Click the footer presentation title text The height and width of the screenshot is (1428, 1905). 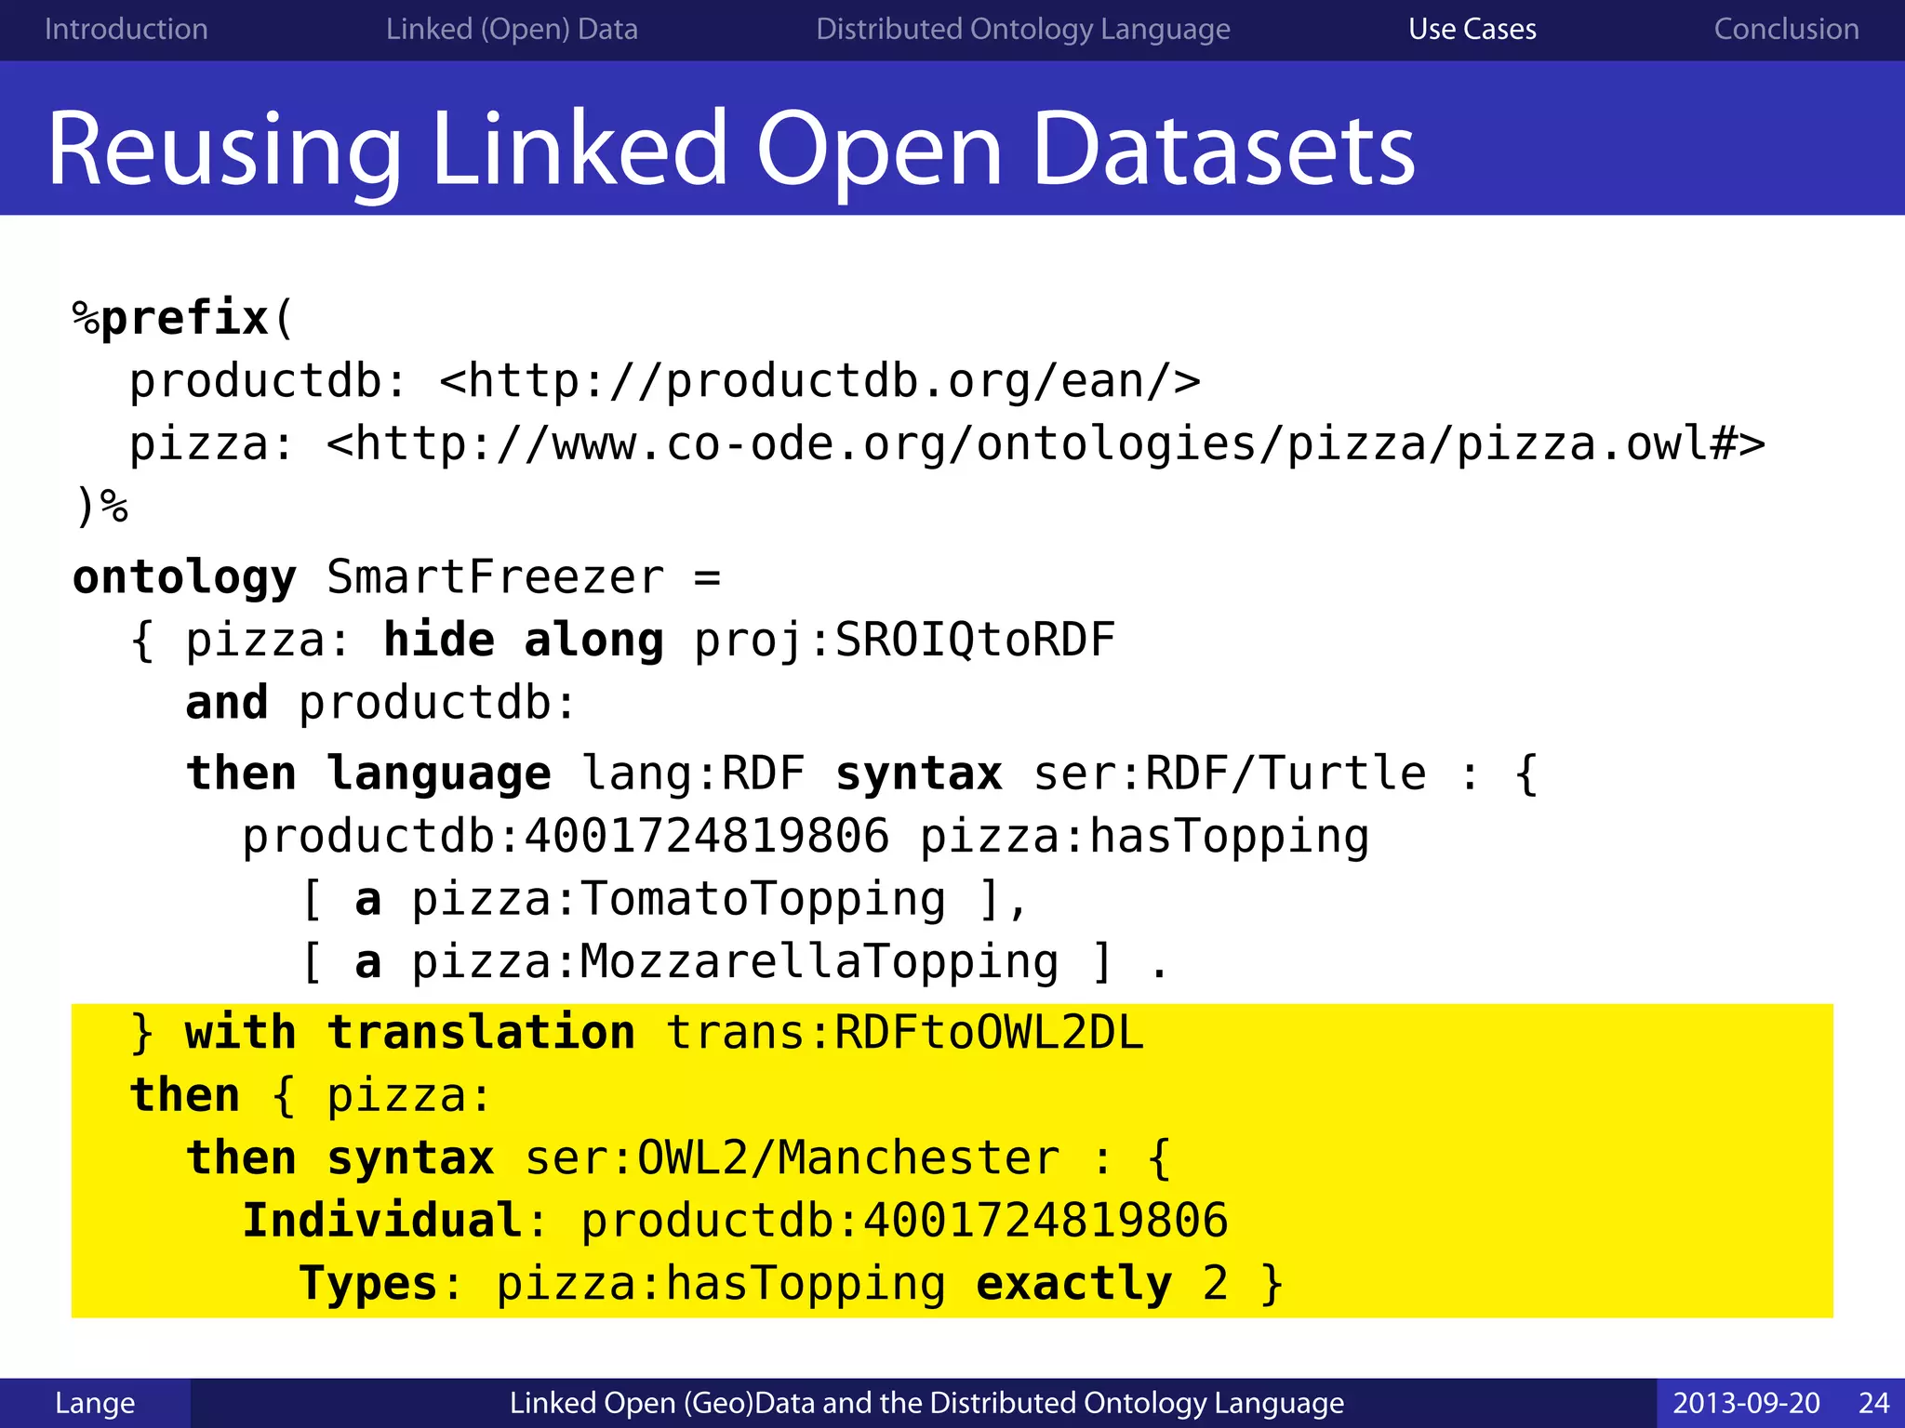tap(926, 1402)
